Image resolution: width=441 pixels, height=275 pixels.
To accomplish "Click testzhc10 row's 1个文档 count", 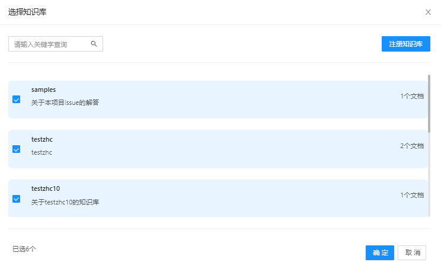I will click(x=411, y=194).
